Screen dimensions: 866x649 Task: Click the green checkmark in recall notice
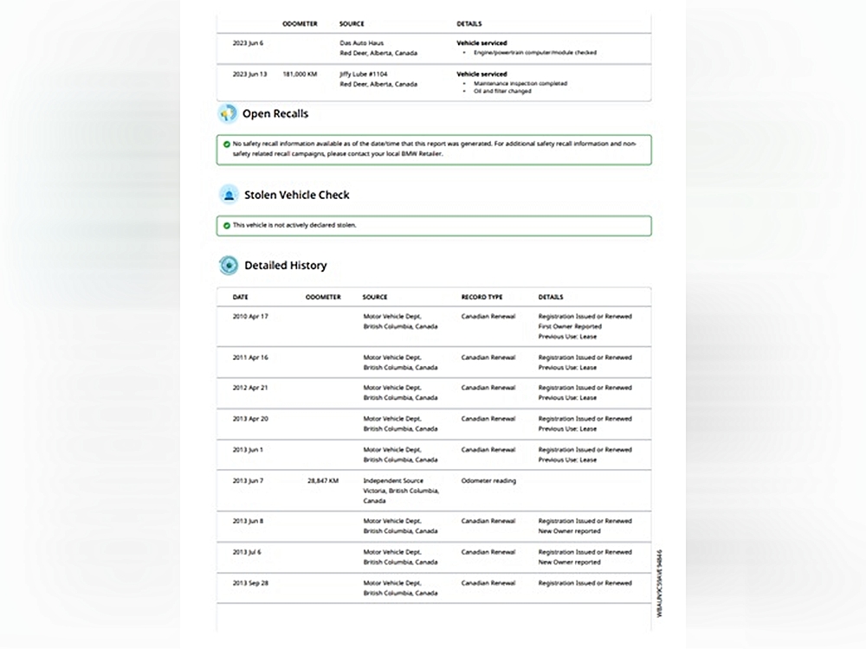pos(226,144)
